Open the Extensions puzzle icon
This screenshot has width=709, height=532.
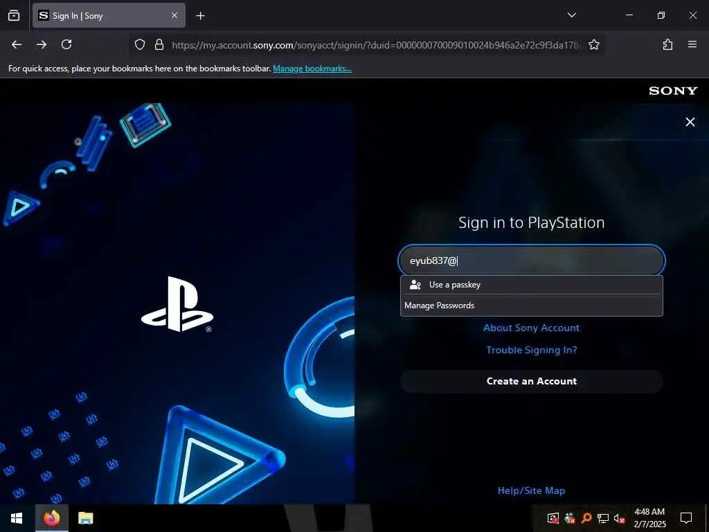pos(667,44)
